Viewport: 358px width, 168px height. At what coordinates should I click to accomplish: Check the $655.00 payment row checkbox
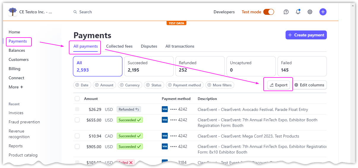click(x=77, y=120)
